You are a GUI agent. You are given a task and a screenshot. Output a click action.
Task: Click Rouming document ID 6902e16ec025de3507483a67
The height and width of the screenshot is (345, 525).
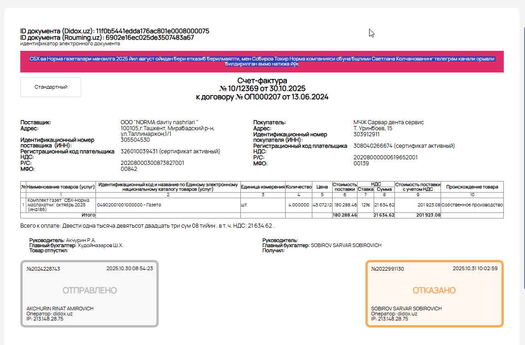click(149, 37)
